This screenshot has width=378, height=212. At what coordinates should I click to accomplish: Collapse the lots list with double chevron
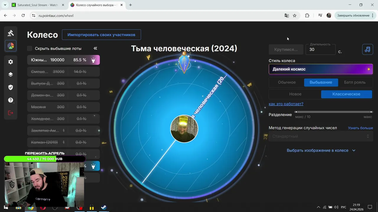(x=95, y=48)
